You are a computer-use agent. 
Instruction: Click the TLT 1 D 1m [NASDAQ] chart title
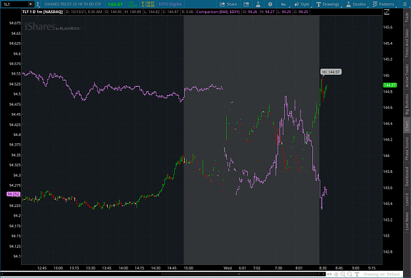tap(43, 12)
